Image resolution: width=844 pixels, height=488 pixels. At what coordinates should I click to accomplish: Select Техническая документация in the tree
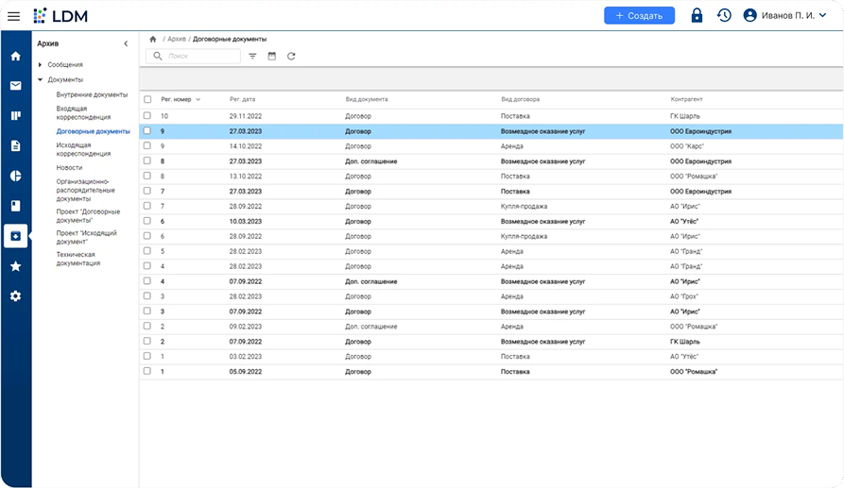click(78, 259)
